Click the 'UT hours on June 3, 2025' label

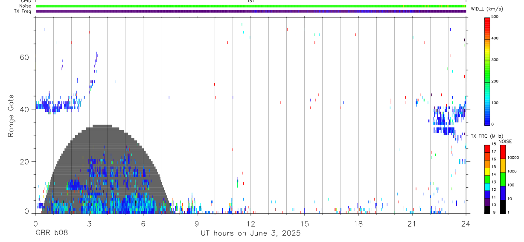pyautogui.click(x=251, y=233)
